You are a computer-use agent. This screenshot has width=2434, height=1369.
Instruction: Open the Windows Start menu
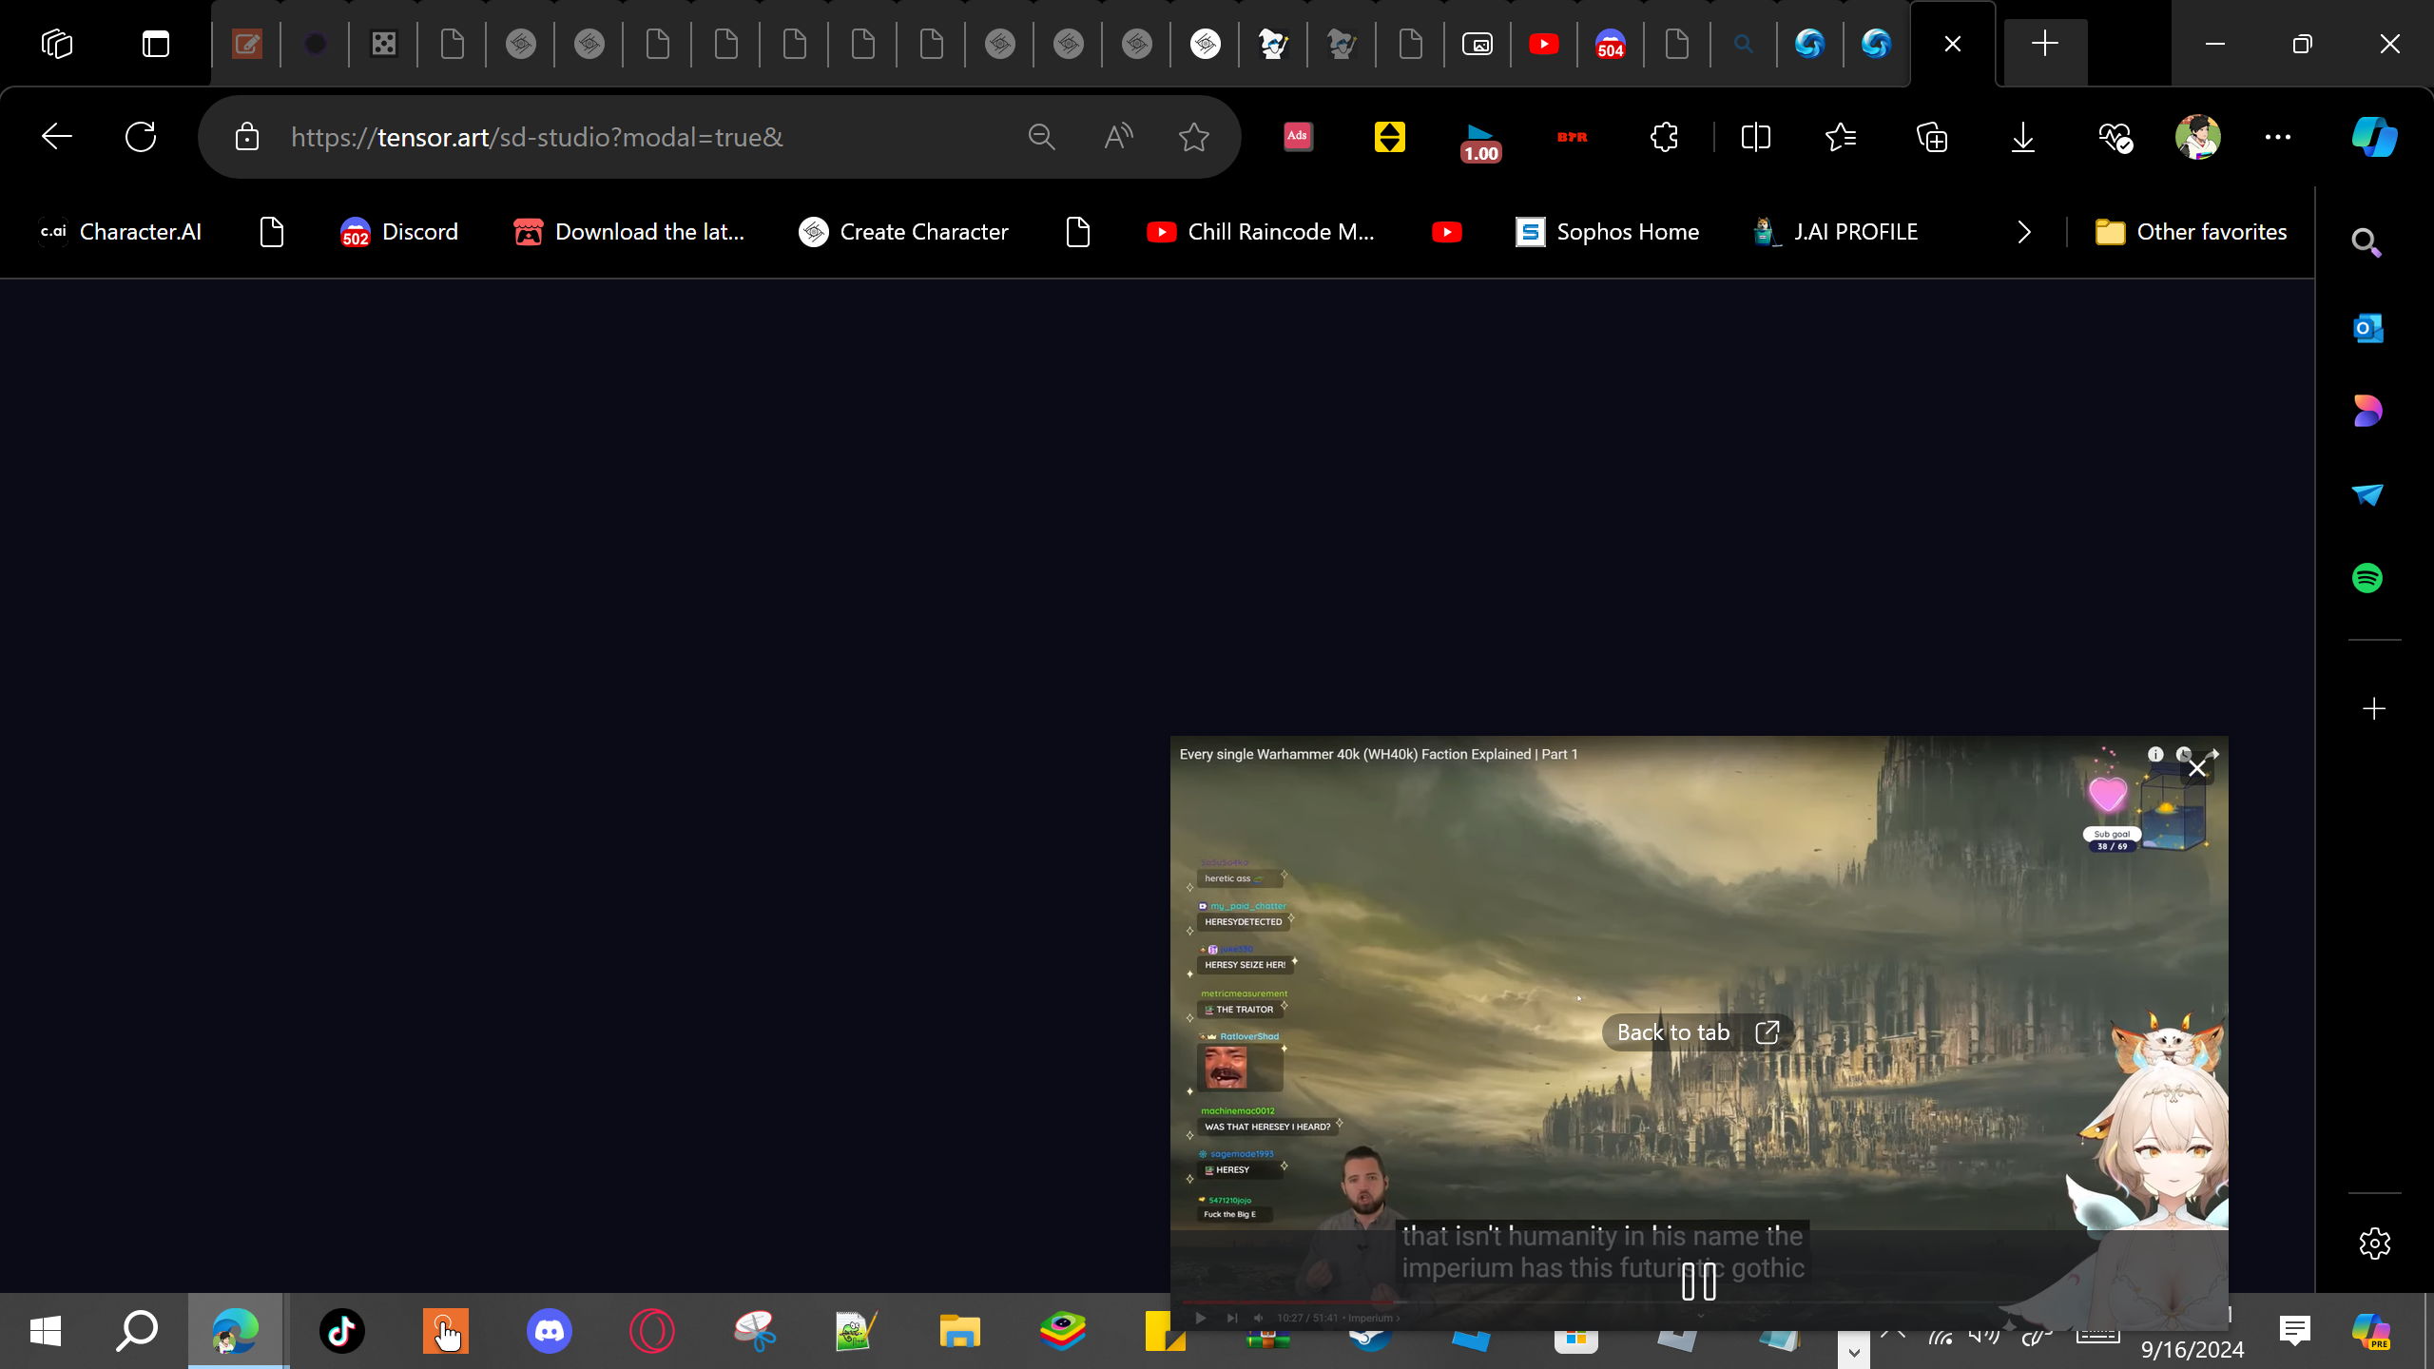[x=46, y=1331]
